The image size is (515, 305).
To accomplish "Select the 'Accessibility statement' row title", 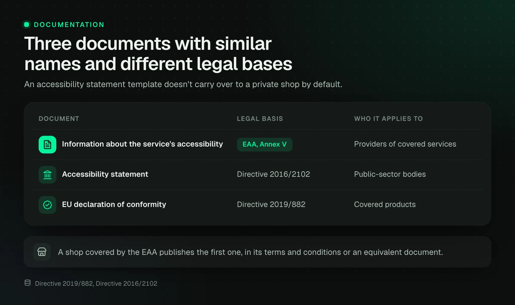I will point(105,174).
